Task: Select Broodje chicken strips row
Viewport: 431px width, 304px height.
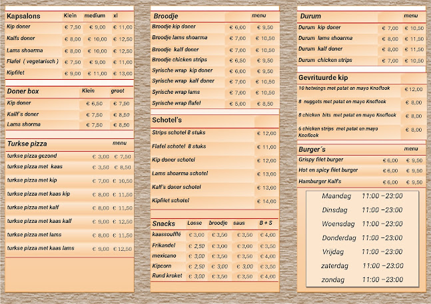Action: (179, 60)
